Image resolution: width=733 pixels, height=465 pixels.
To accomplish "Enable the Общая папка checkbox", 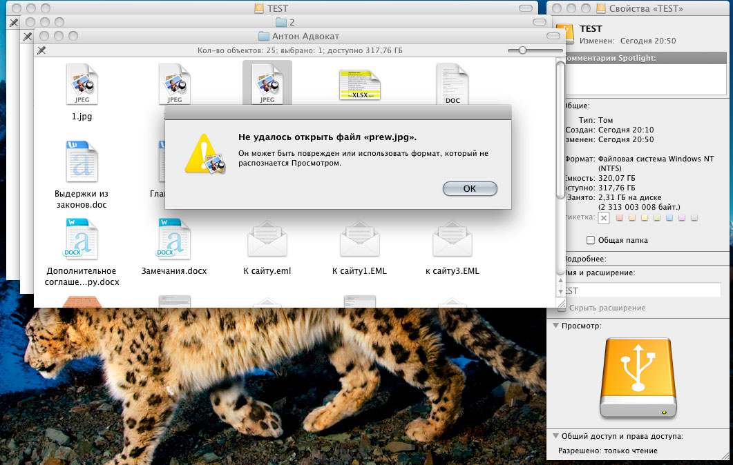I will point(591,240).
